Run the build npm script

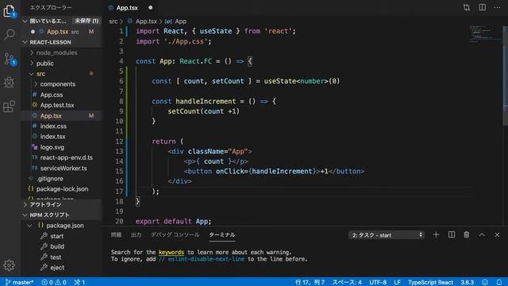point(57,246)
